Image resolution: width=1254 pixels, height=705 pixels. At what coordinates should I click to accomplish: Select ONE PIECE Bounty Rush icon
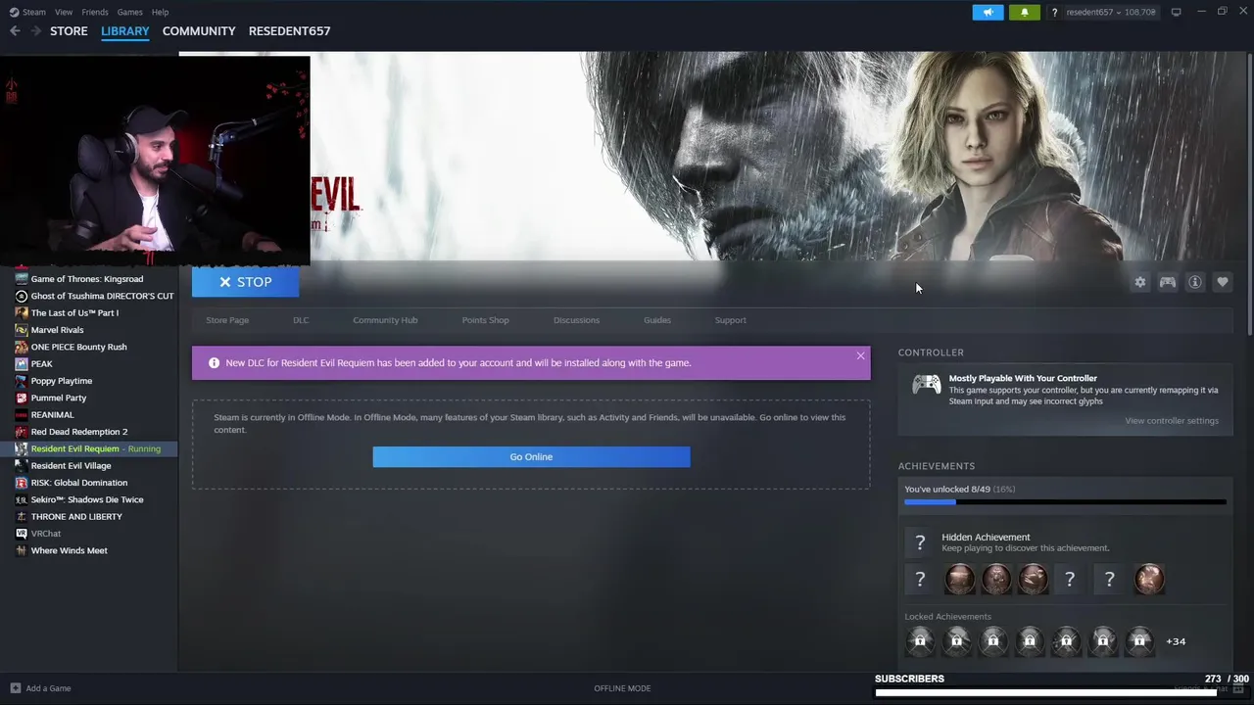[22, 347]
